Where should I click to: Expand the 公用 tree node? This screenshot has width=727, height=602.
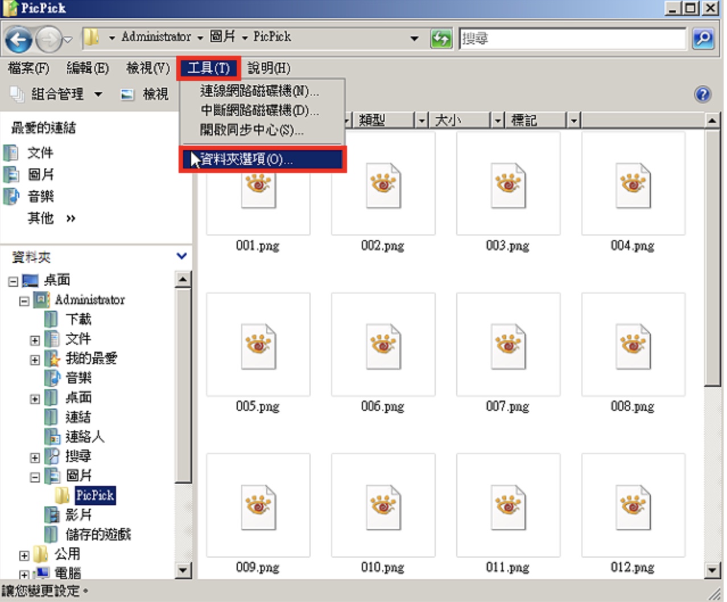tap(24, 555)
